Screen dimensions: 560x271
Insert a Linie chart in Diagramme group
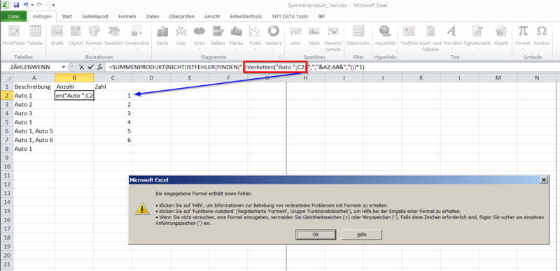[181, 38]
